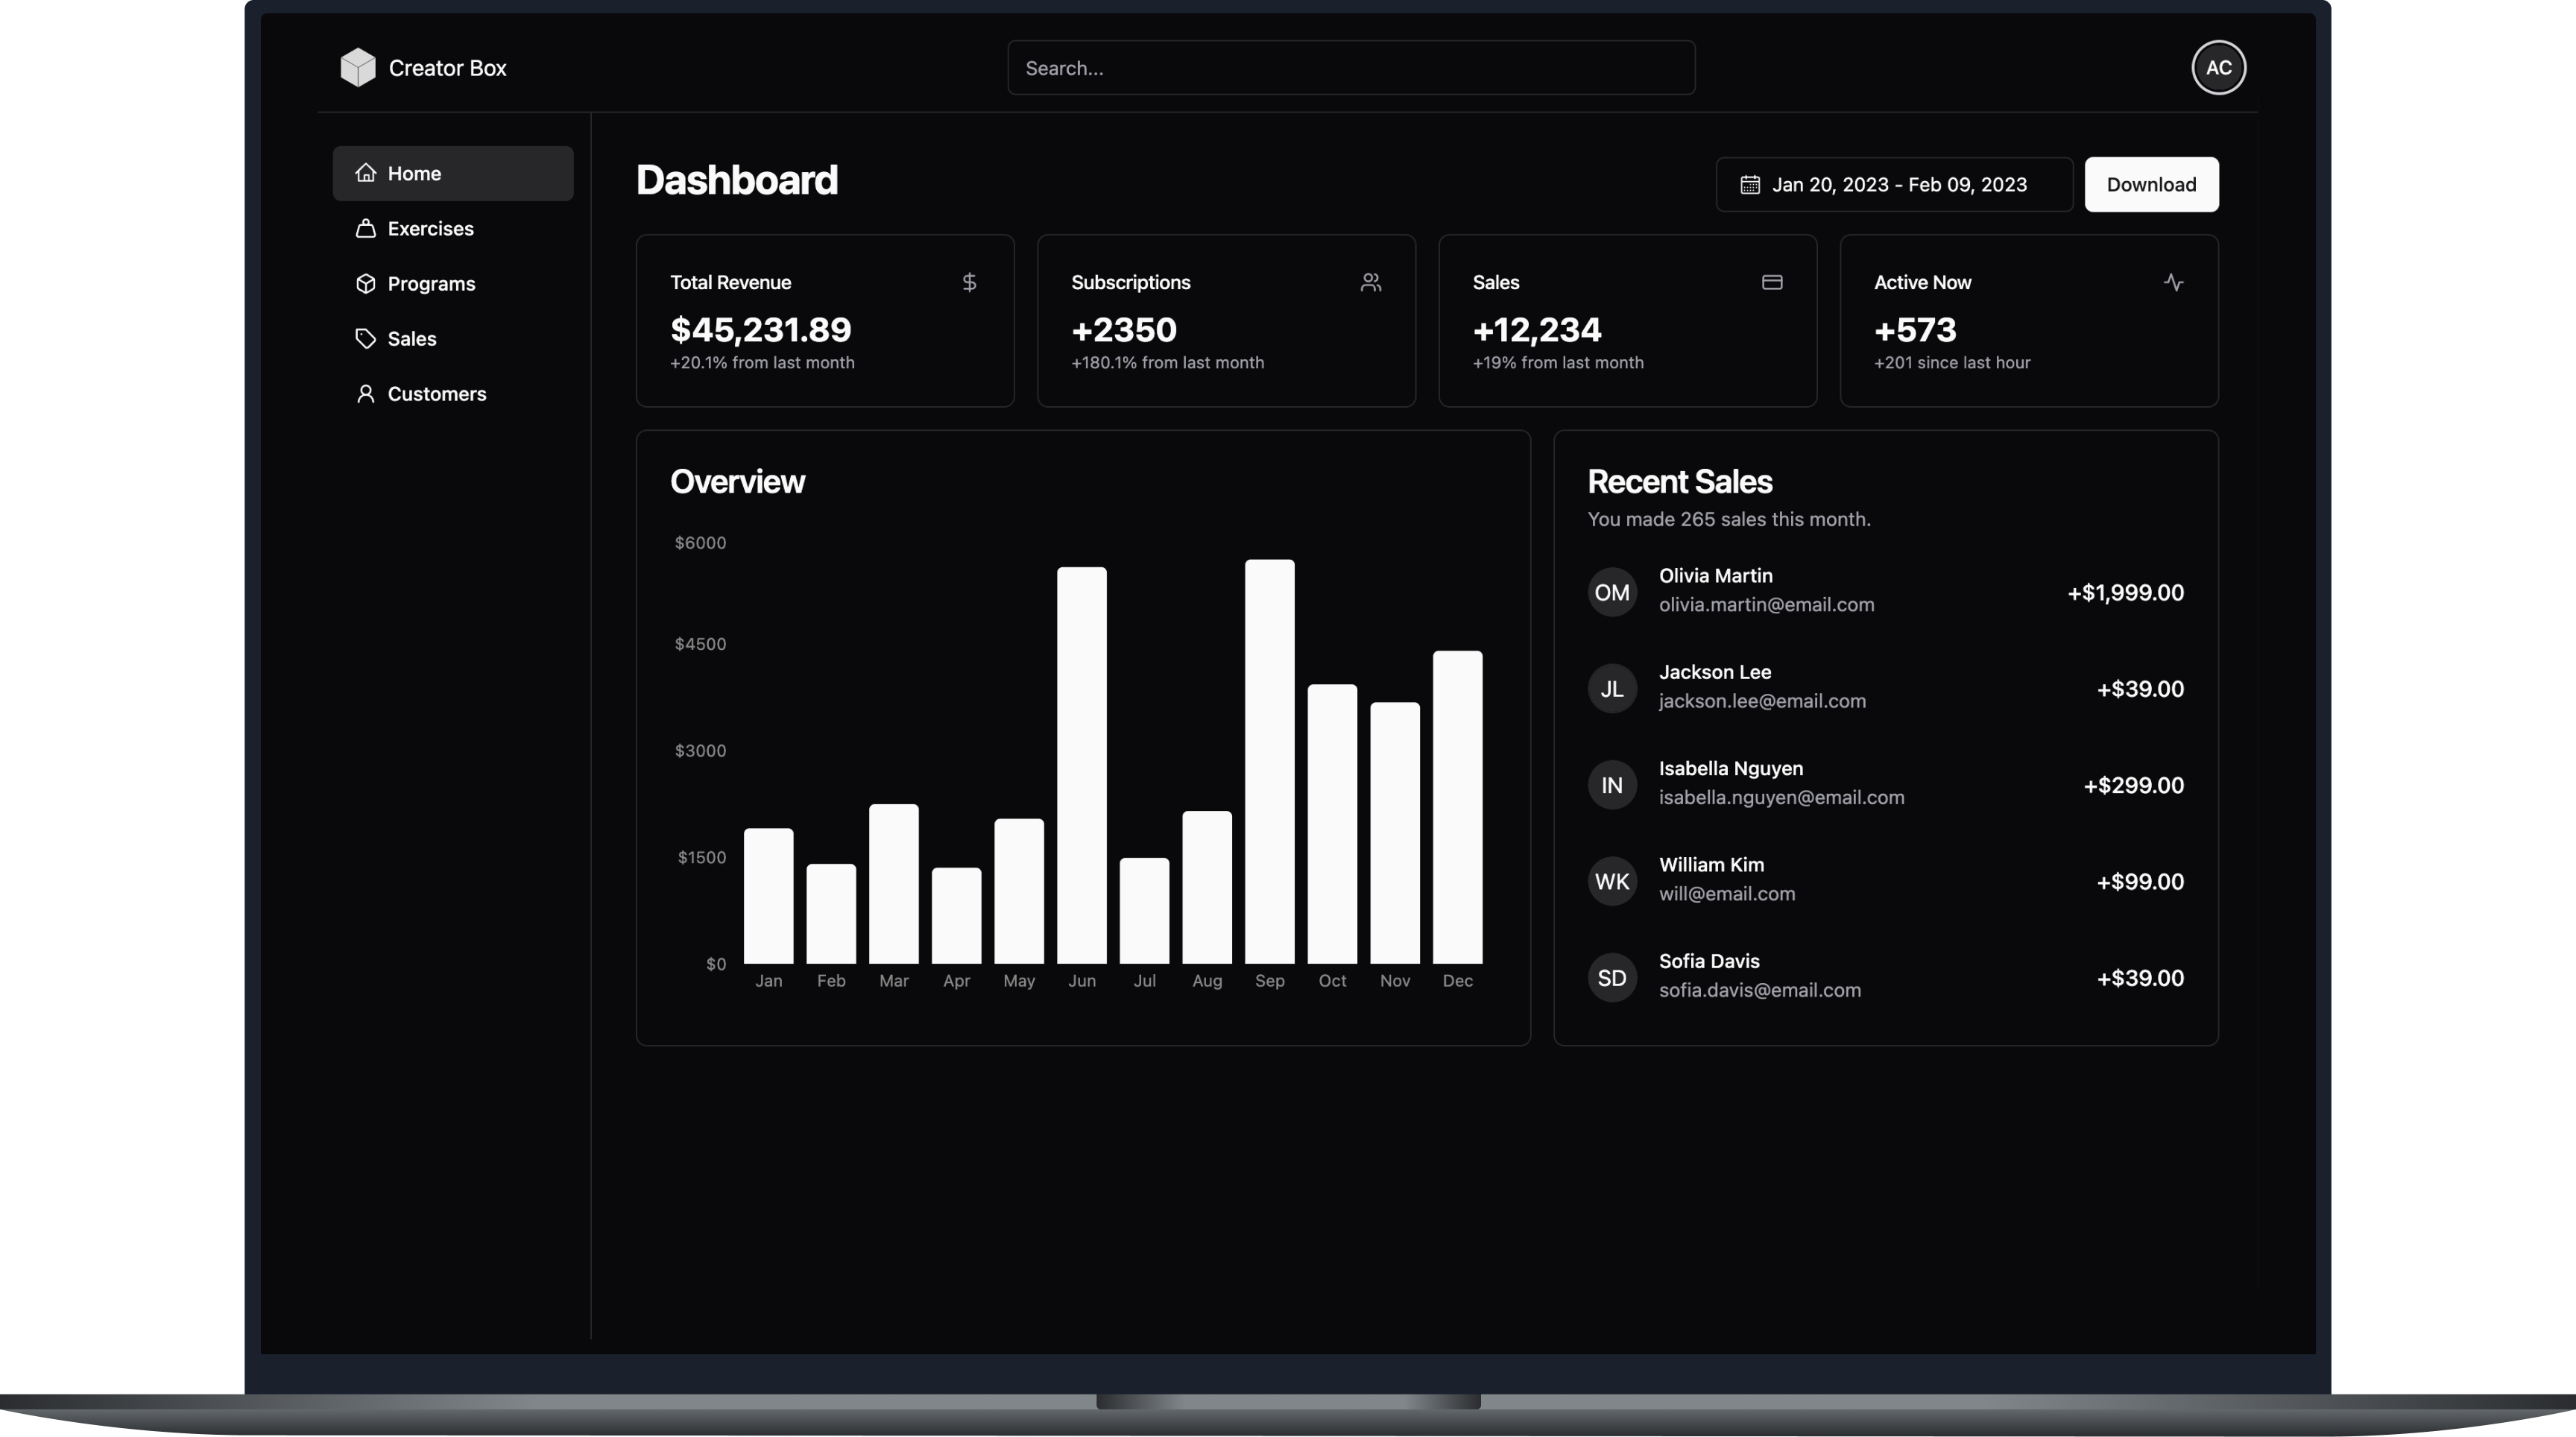Click the IN avatar for Isabella Nguyen
This screenshot has height=1437, width=2576.
pyautogui.click(x=1612, y=785)
